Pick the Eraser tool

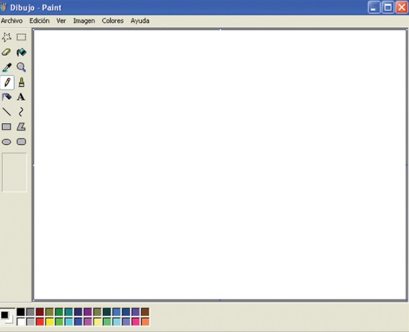coord(7,52)
